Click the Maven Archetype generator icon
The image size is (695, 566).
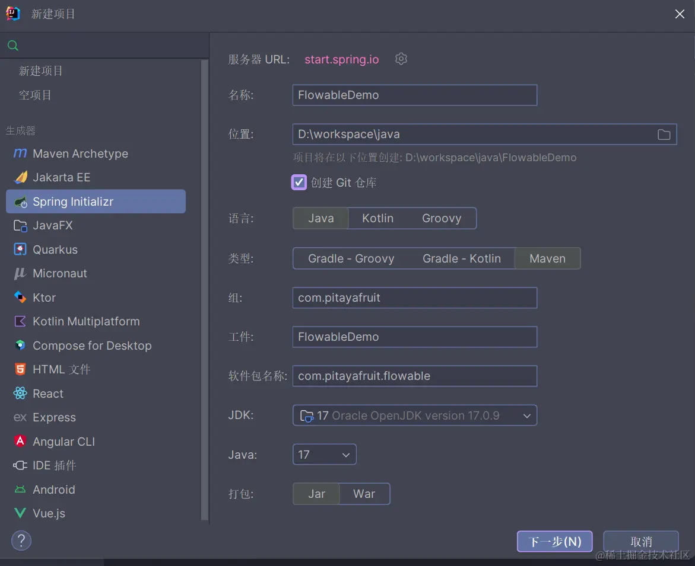(20, 153)
